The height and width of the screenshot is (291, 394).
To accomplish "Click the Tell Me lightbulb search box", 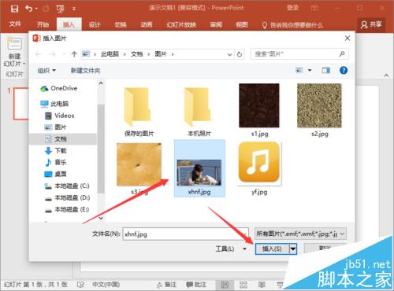I will (x=292, y=25).
